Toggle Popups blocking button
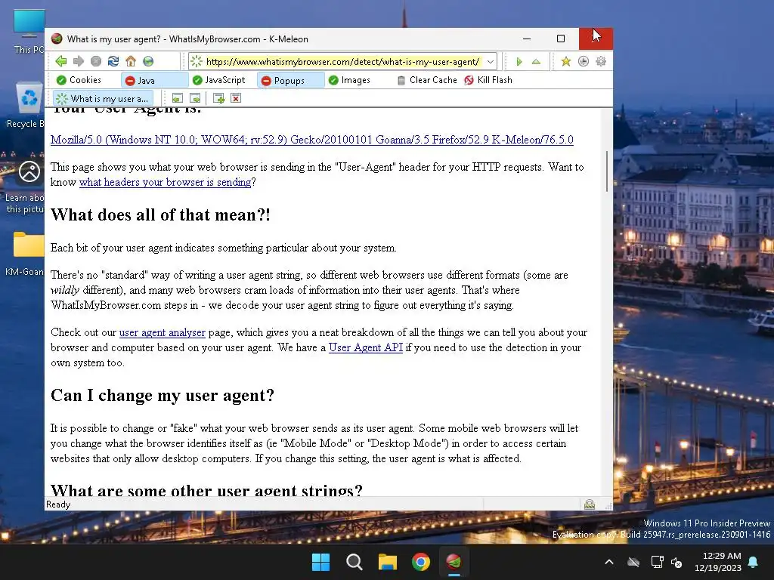This screenshot has height=580, width=774. click(x=290, y=80)
